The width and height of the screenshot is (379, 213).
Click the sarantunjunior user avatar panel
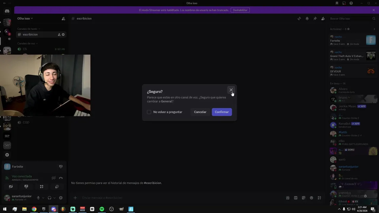(18, 198)
